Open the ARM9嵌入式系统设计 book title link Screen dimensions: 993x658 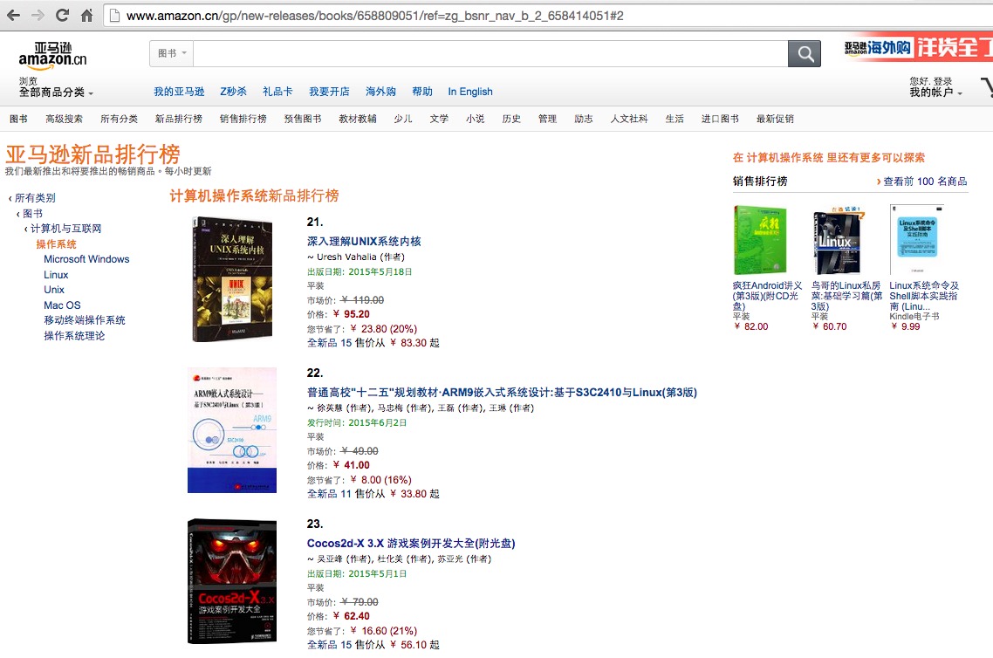click(502, 393)
